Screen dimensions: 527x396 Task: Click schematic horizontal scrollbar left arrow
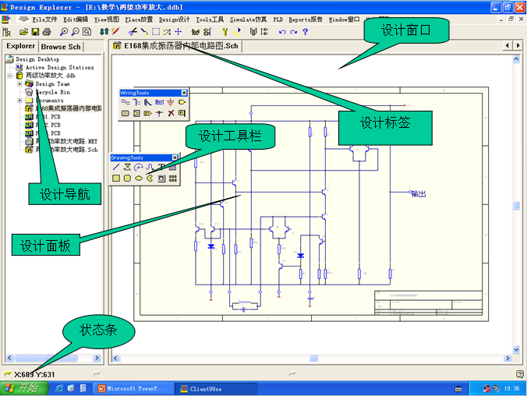(115, 359)
